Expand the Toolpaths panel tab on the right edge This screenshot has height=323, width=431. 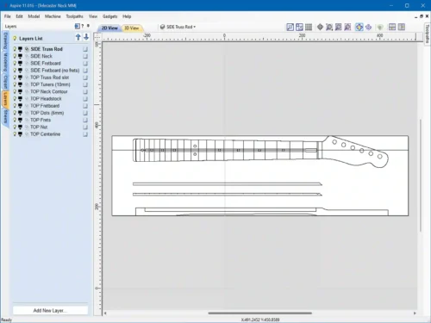pyautogui.click(x=428, y=34)
